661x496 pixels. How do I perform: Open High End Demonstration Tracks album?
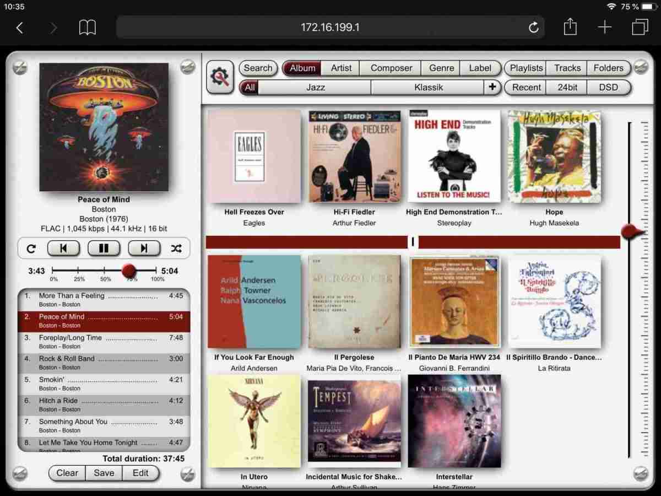(454, 157)
